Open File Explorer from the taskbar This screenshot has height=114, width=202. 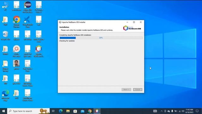coord(68,111)
